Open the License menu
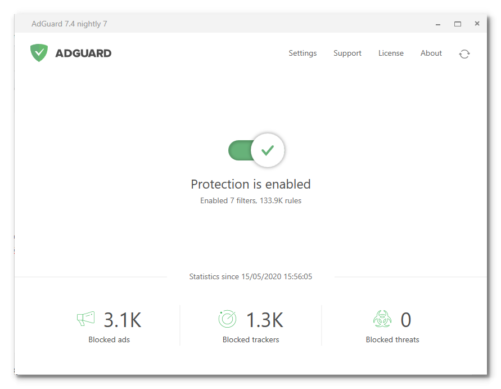This screenshot has width=501, height=389. tap(391, 53)
